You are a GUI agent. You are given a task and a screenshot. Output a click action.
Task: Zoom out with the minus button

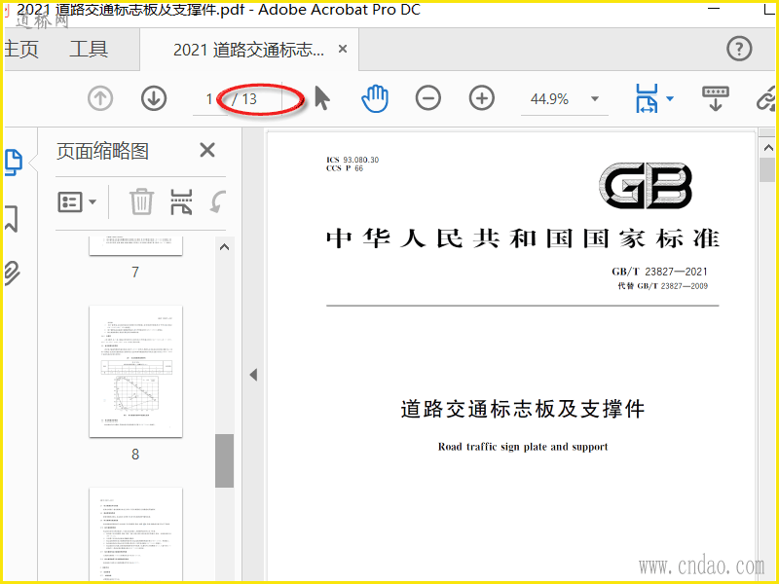428,98
